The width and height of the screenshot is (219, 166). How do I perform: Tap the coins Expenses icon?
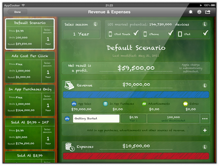(x=70, y=147)
